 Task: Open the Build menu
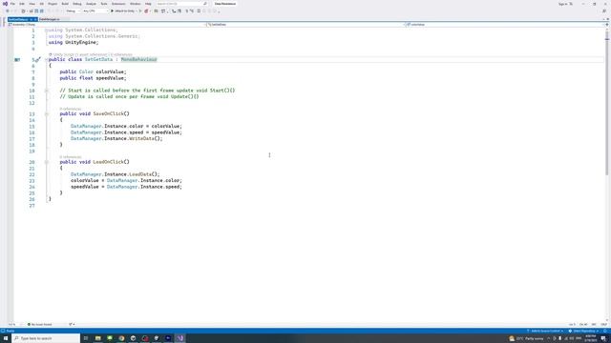[x=65, y=4]
